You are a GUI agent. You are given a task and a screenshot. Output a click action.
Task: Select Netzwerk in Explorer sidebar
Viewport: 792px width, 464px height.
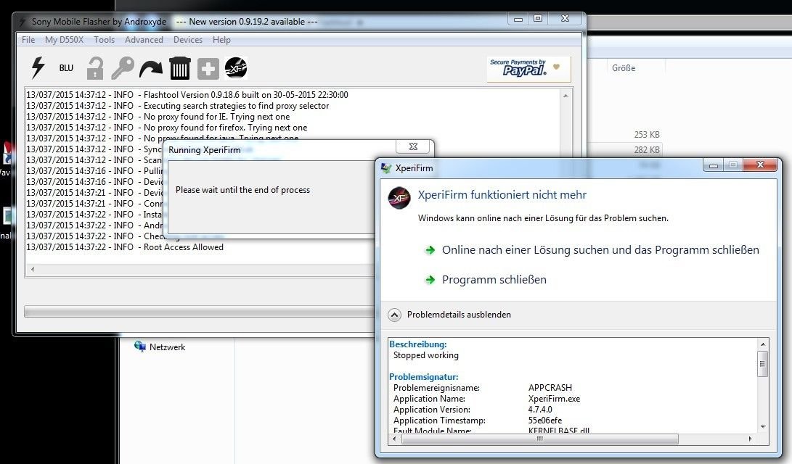click(x=167, y=347)
